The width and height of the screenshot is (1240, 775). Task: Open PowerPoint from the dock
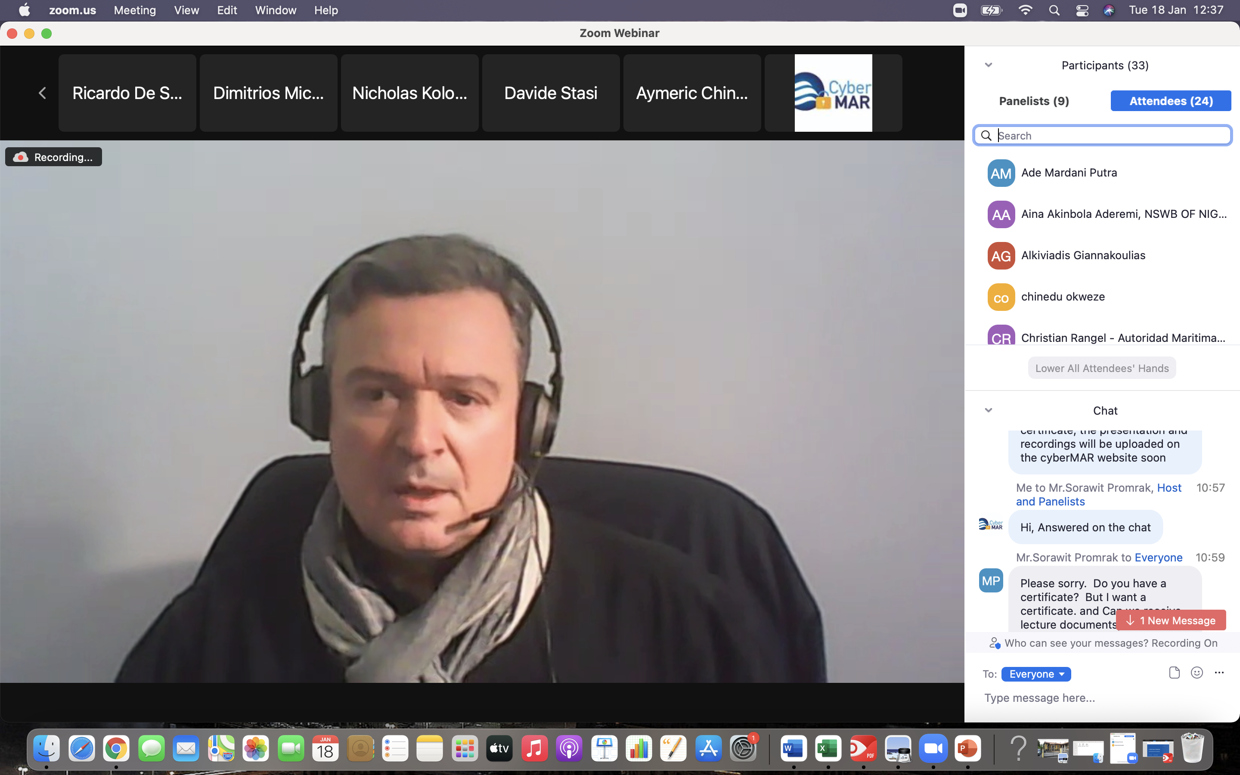click(x=967, y=749)
